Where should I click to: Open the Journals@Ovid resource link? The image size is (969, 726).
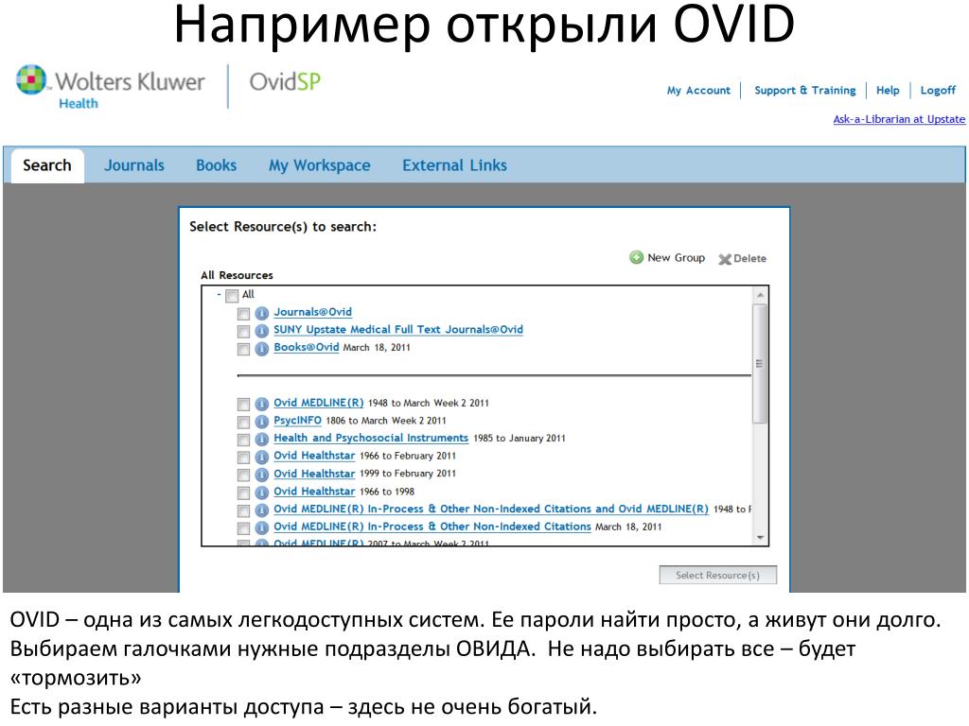(x=312, y=312)
